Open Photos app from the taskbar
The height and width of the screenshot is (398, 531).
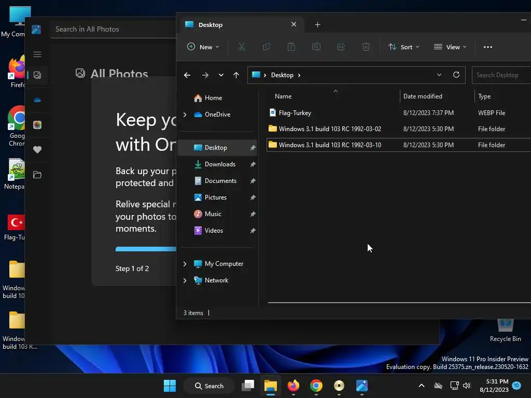tap(361, 386)
